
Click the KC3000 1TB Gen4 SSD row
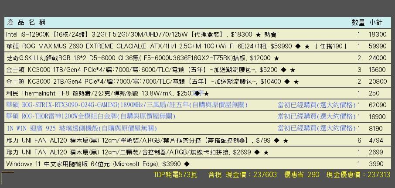[198, 69]
